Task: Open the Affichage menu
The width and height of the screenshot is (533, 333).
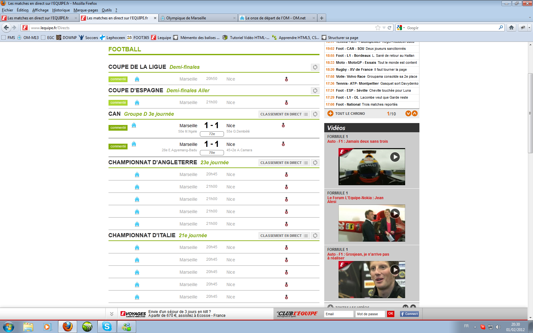Action: pyautogui.click(x=40, y=10)
